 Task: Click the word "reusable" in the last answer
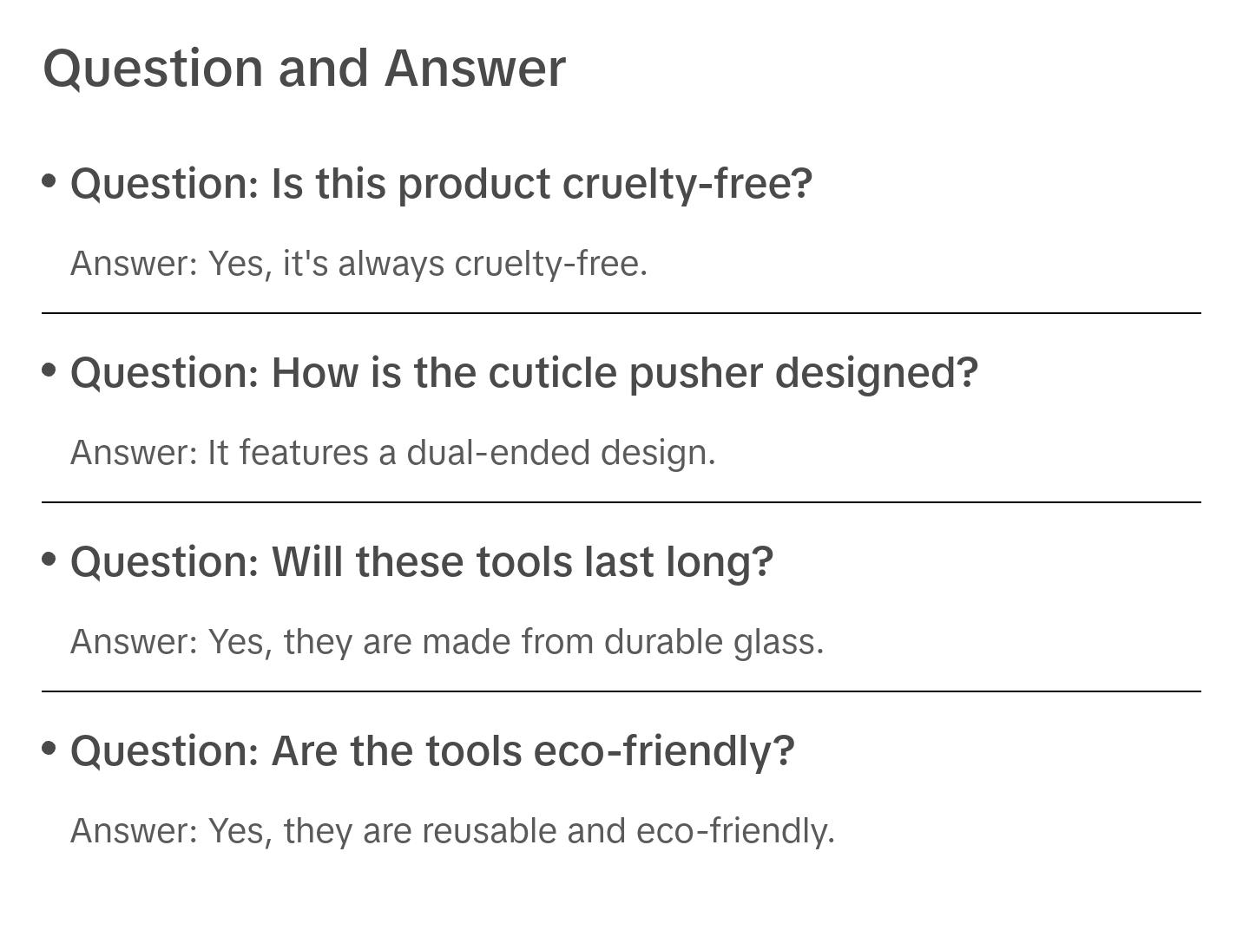click(490, 831)
